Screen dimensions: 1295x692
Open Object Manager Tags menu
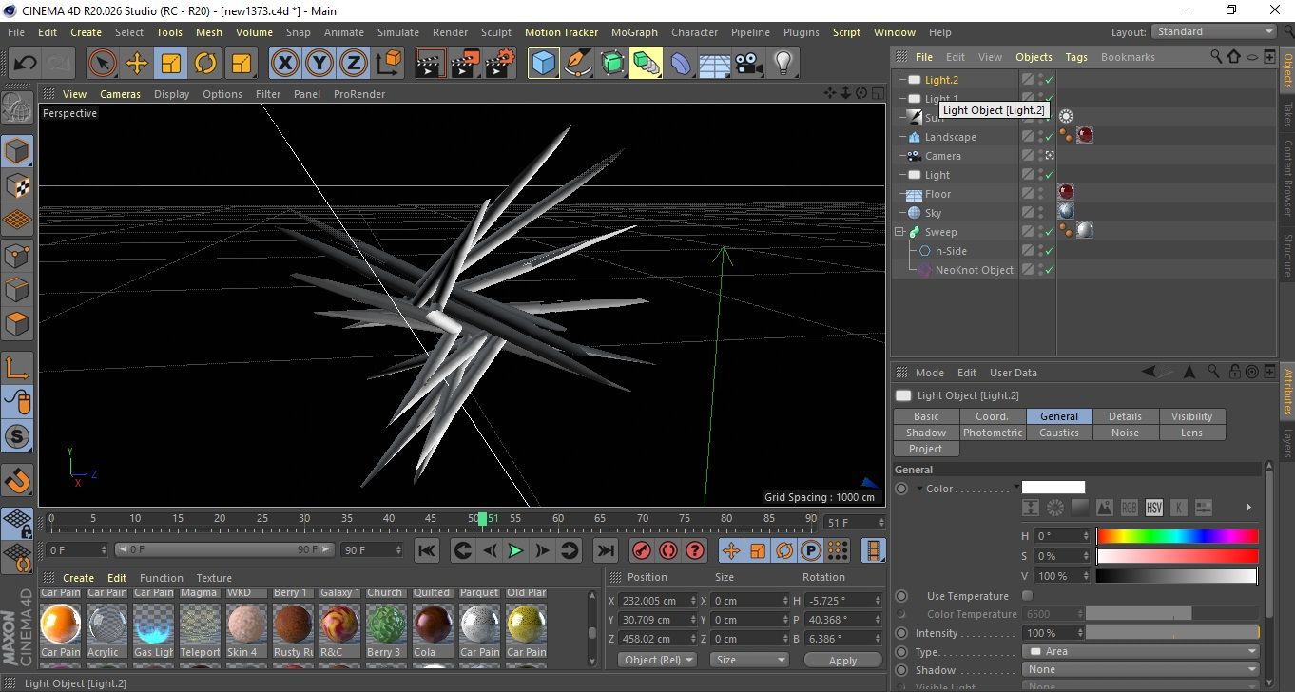click(1075, 57)
